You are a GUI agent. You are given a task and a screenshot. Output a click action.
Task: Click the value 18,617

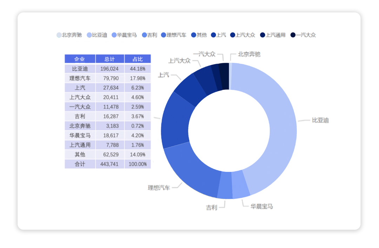(x=110, y=136)
